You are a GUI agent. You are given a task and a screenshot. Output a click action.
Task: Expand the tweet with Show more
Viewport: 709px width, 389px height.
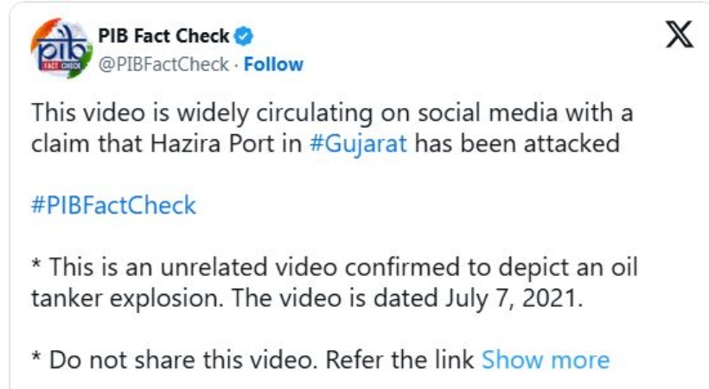coord(546,360)
